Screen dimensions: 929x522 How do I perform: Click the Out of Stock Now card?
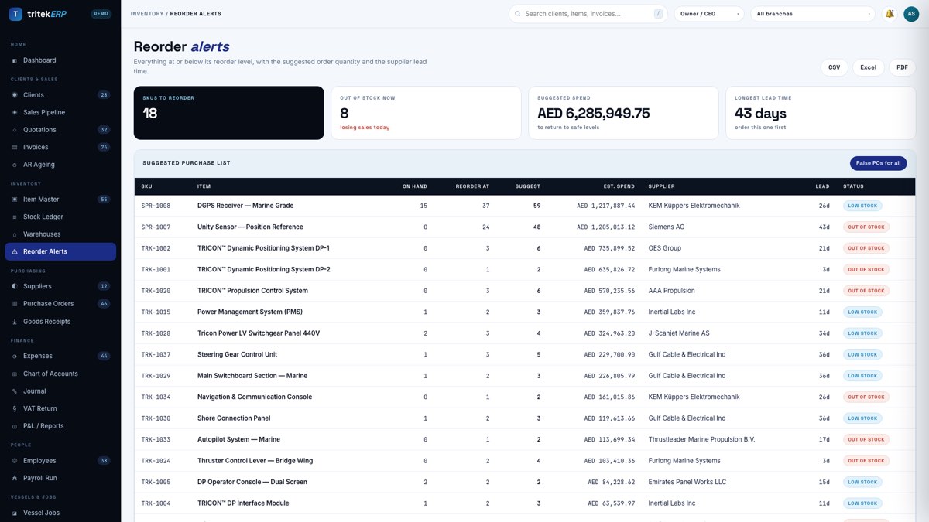tap(426, 113)
